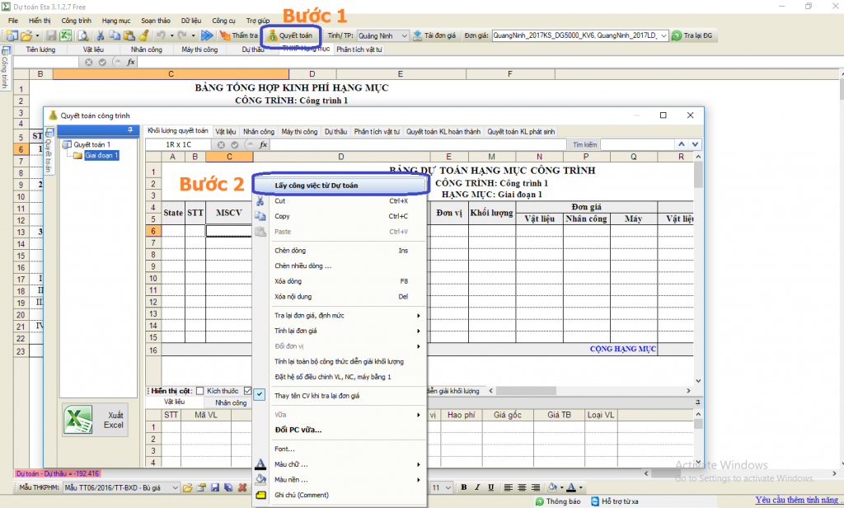Click the Hỗ trợ từ xa remote support icon

pos(595,501)
